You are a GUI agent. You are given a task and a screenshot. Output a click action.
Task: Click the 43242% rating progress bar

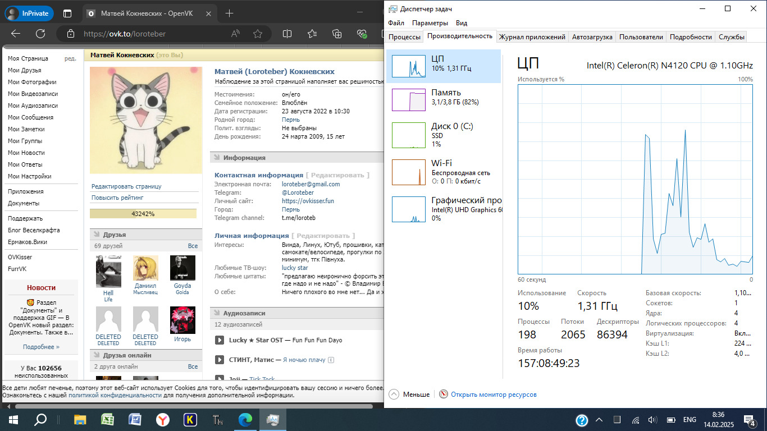(x=143, y=214)
